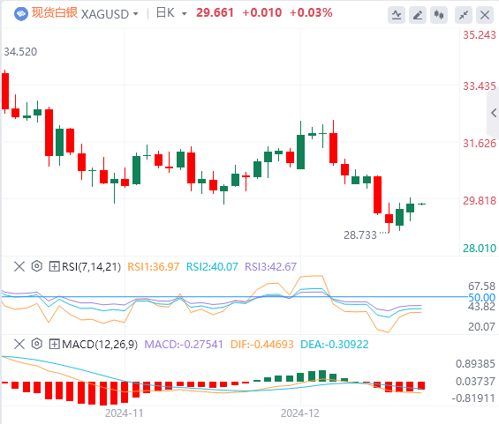Image resolution: width=499 pixels, height=424 pixels.
Task: Select the pencil drawing tool icon
Action: point(418,15)
